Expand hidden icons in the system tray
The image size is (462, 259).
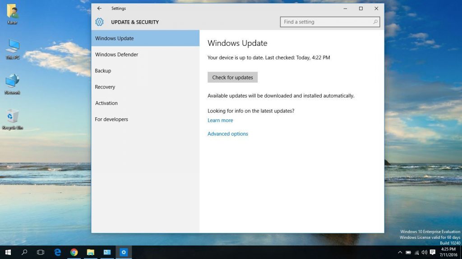click(x=400, y=252)
